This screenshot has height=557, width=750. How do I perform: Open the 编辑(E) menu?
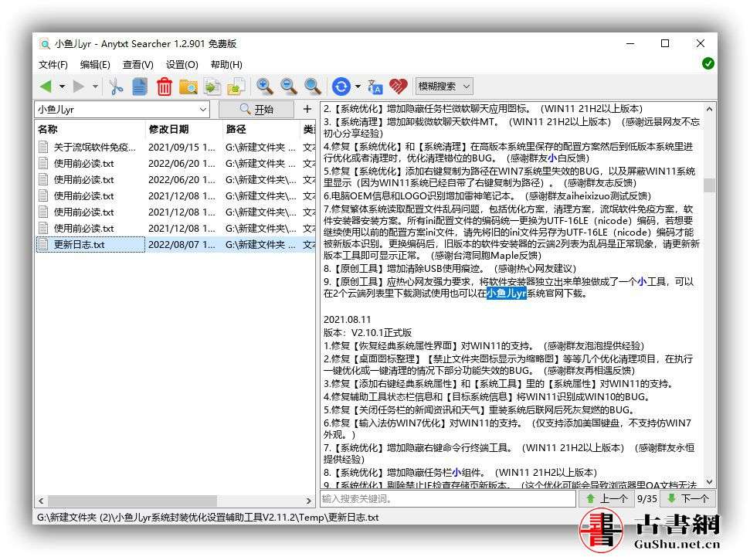tap(95, 65)
